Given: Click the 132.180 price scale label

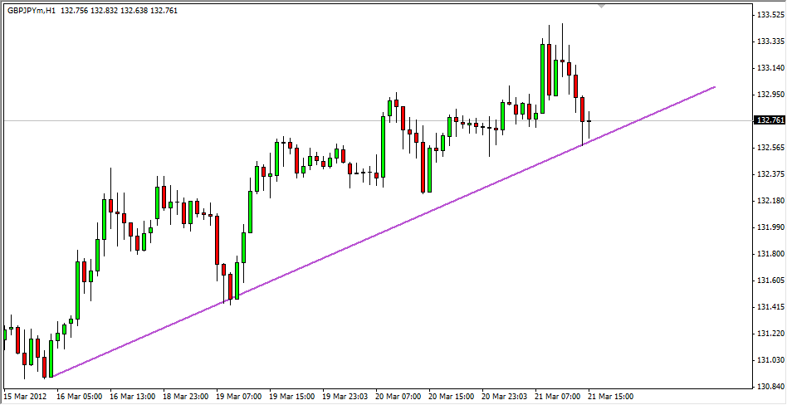Looking at the screenshot, I should [769, 201].
